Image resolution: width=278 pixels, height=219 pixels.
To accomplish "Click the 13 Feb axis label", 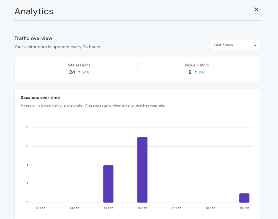I will point(40,208).
